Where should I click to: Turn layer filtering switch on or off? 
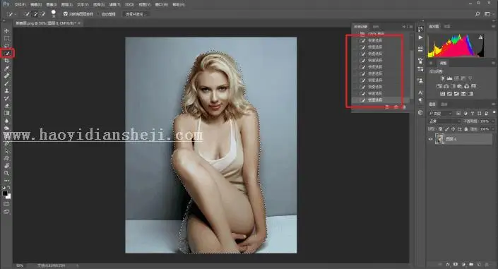pos(494,113)
